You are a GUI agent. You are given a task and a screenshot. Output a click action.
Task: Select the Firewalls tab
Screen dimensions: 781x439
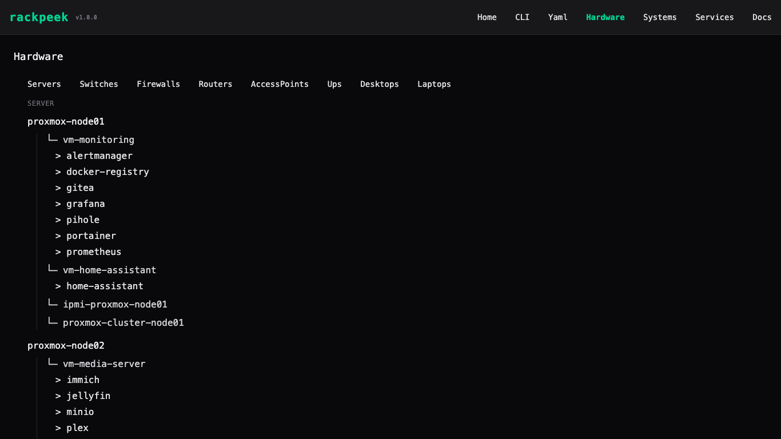tap(158, 84)
